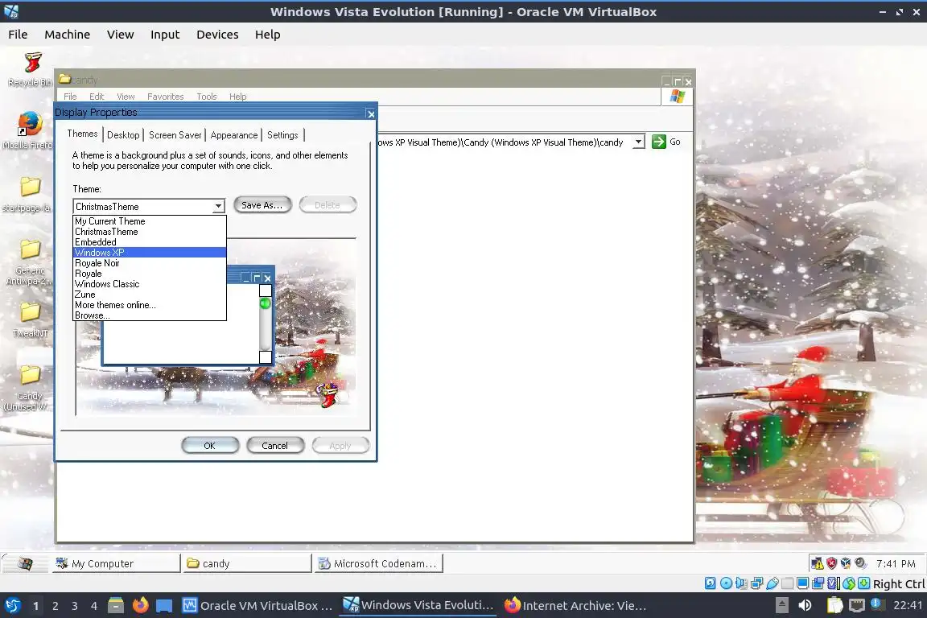927x618 pixels.
Task: Launch Firefox from the host panel
Action: coord(140,606)
